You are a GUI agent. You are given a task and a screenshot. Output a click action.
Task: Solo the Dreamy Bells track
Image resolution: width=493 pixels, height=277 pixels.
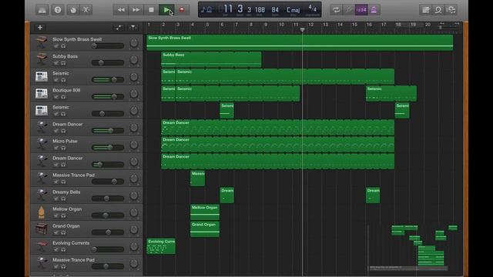pyautogui.click(x=63, y=199)
